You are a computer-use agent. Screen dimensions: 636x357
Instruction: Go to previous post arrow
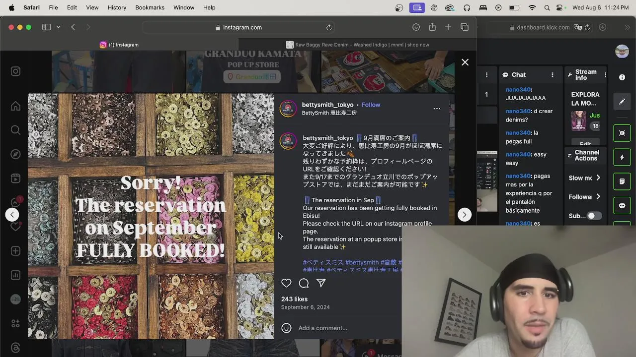[x=12, y=215]
